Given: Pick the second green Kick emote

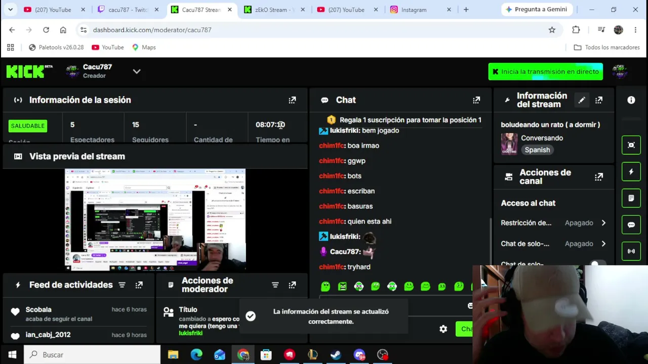Looking at the screenshot, I should click(342, 287).
